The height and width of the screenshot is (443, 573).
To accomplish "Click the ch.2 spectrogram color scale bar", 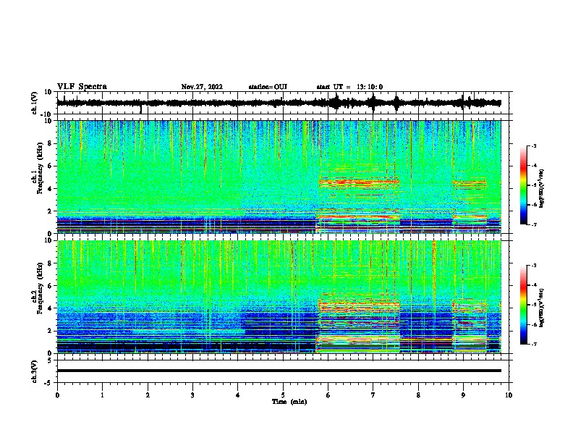I will (x=523, y=305).
